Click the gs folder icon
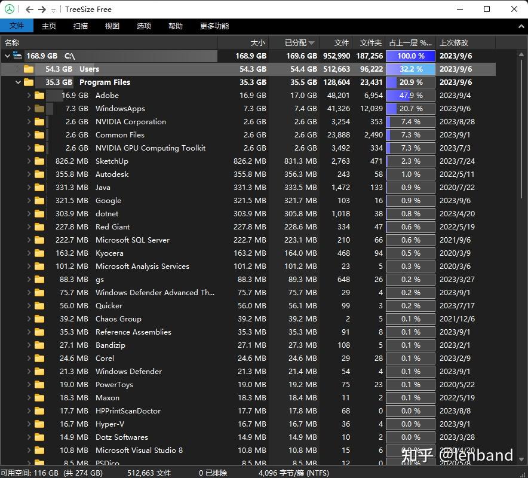The height and width of the screenshot is (478, 528). tap(39, 279)
